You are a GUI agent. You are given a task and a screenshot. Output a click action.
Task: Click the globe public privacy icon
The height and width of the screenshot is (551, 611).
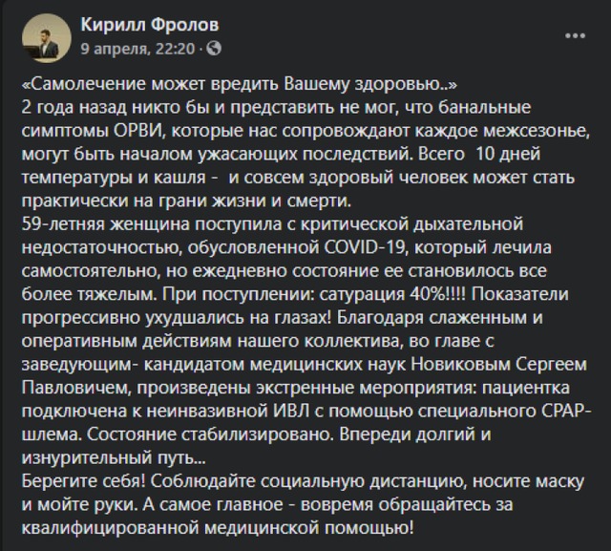214,49
